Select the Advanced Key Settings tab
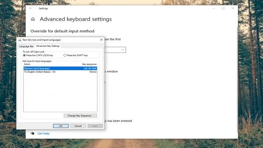Viewport: 263px width, 148px height. [x=48, y=46]
